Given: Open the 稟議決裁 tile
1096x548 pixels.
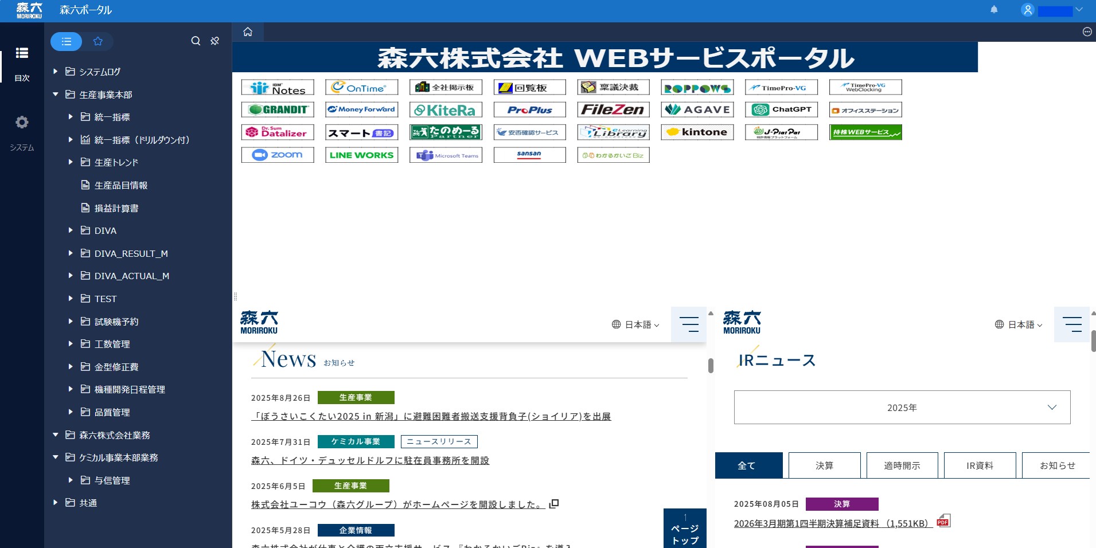Looking at the screenshot, I should point(613,87).
